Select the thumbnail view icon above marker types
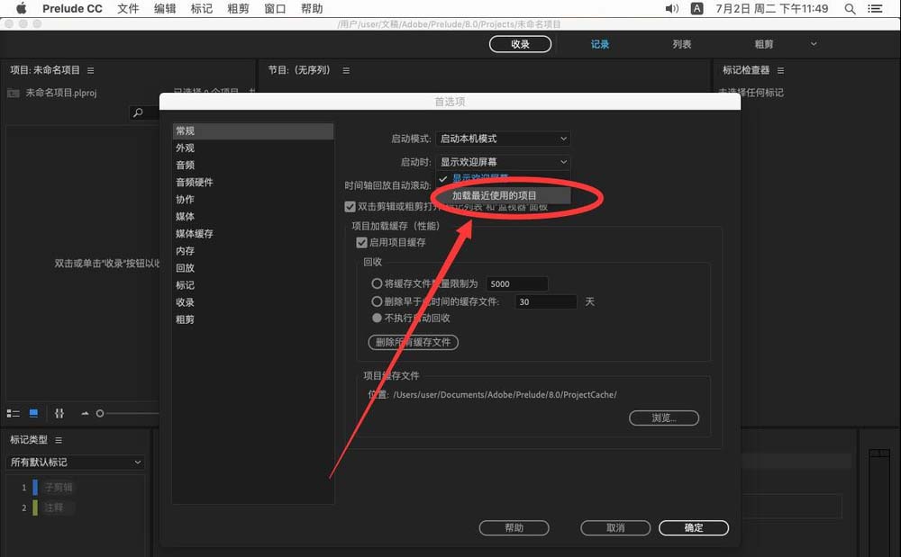This screenshot has height=557, width=901. coord(32,413)
